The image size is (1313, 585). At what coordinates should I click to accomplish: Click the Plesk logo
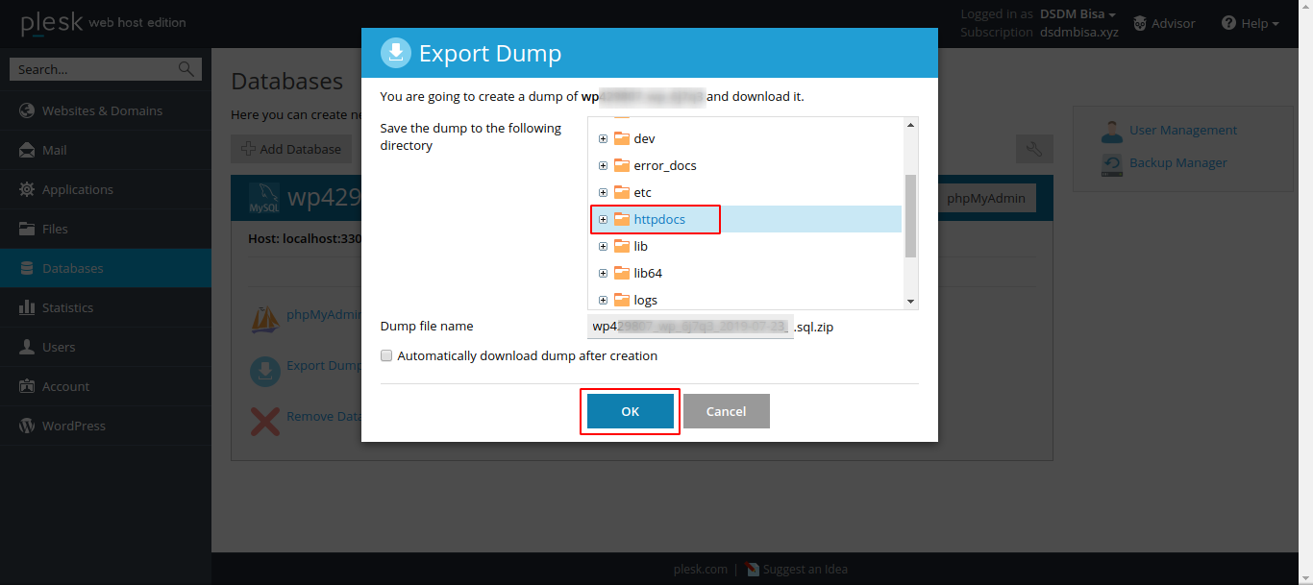click(x=51, y=22)
